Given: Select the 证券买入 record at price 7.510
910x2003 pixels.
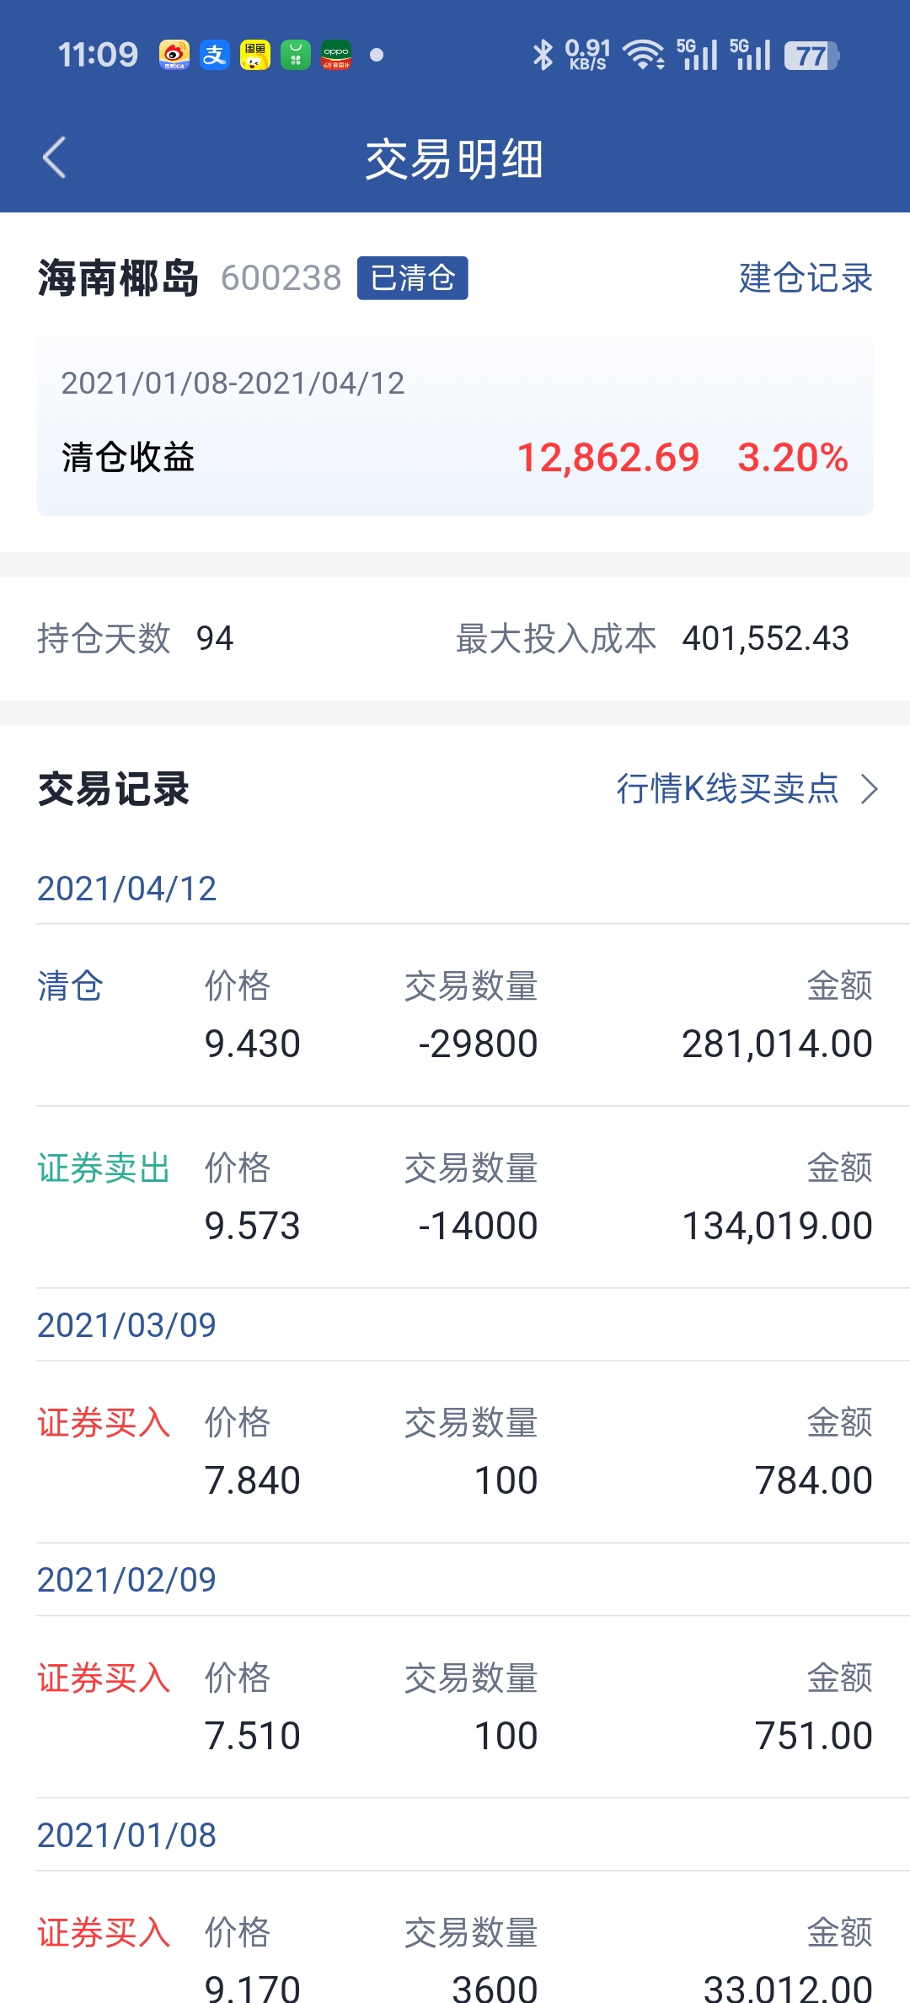Looking at the screenshot, I should (455, 1707).
